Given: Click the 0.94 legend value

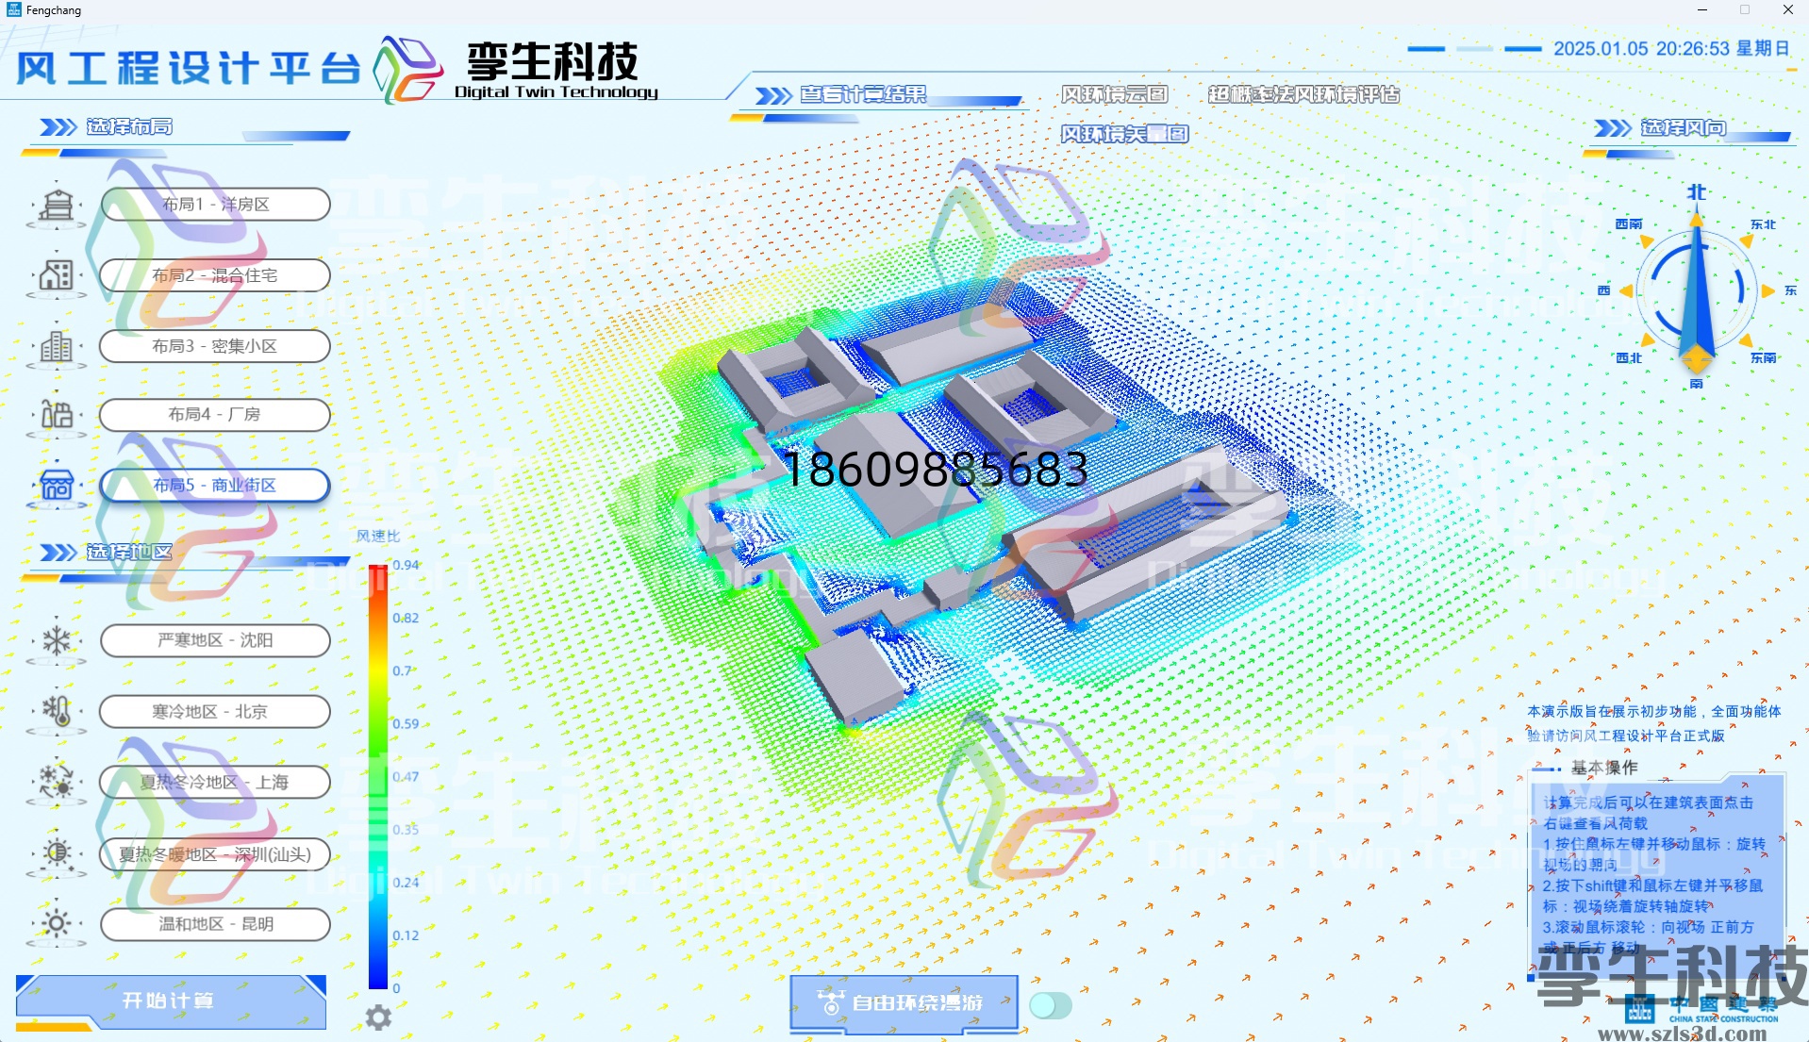Looking at the screenshot, I should [x=407, y=565].
